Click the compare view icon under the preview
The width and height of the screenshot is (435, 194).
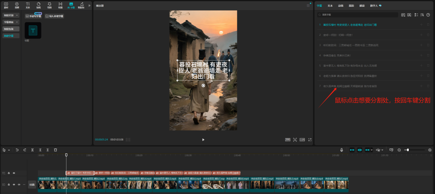[x=302, y=140]
